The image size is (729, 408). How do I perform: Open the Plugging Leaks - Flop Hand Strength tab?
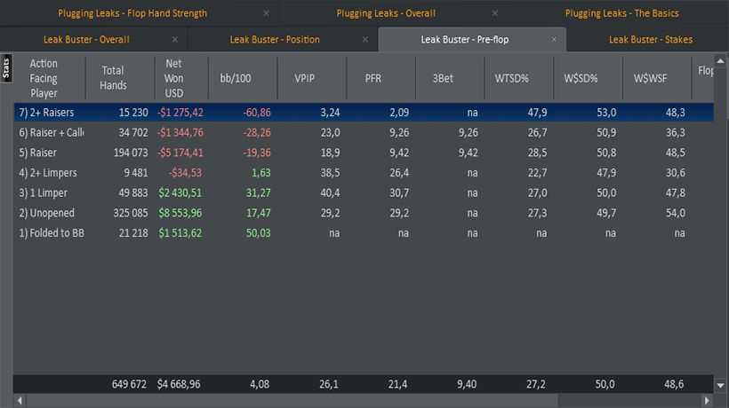[x=132, y=13]
